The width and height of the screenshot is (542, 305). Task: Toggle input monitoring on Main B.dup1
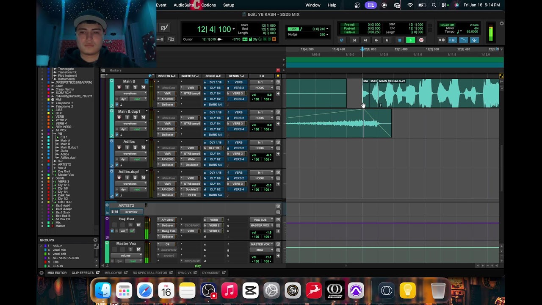point(127,117)
